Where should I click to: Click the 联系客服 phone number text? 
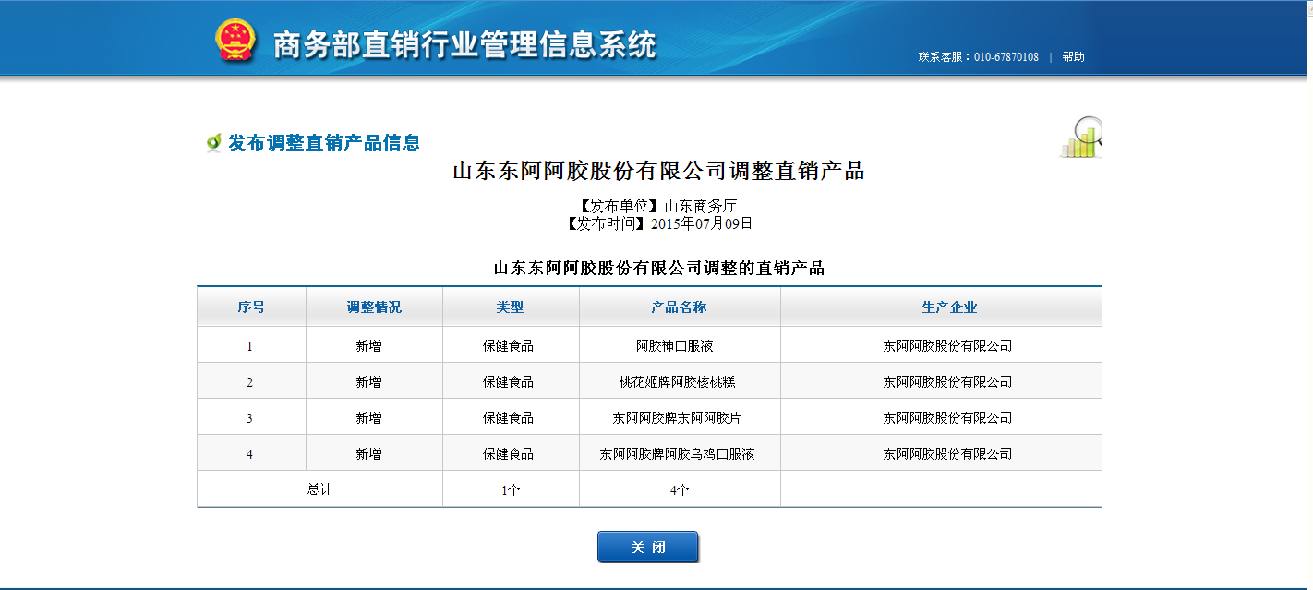pyautogui.click(x=978, y=57)
